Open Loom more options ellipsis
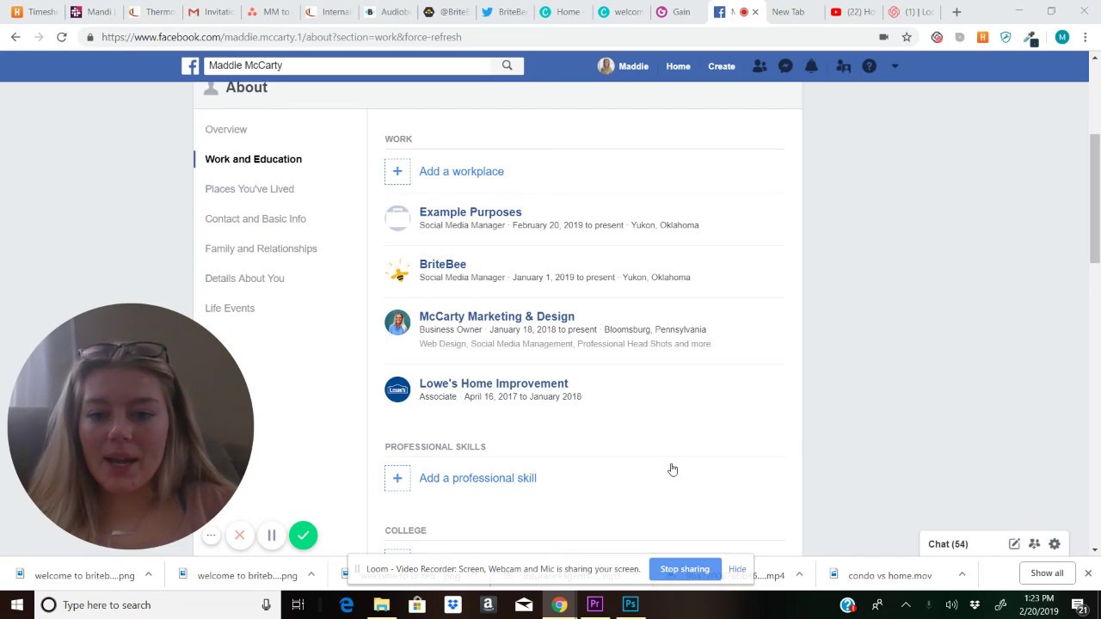This screenshot has height=619, width=1101. point(211,536)
